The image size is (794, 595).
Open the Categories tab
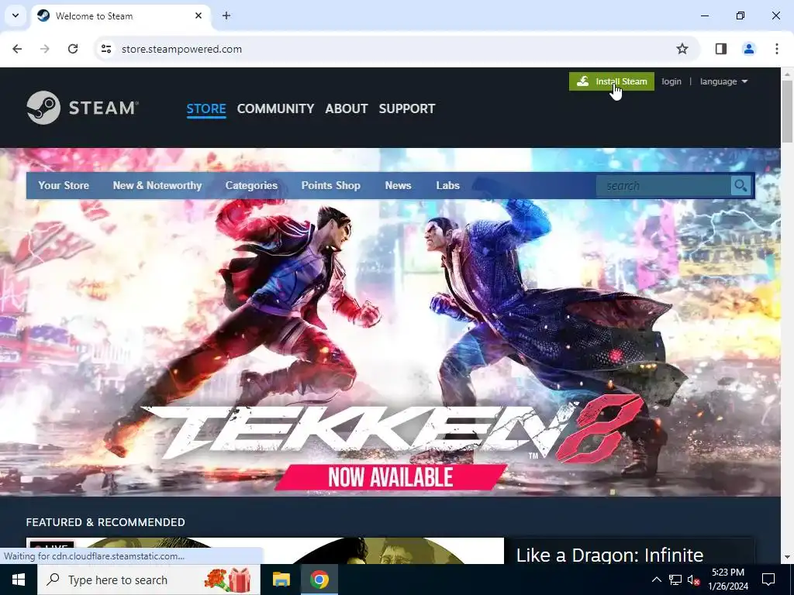coord(251,186)
